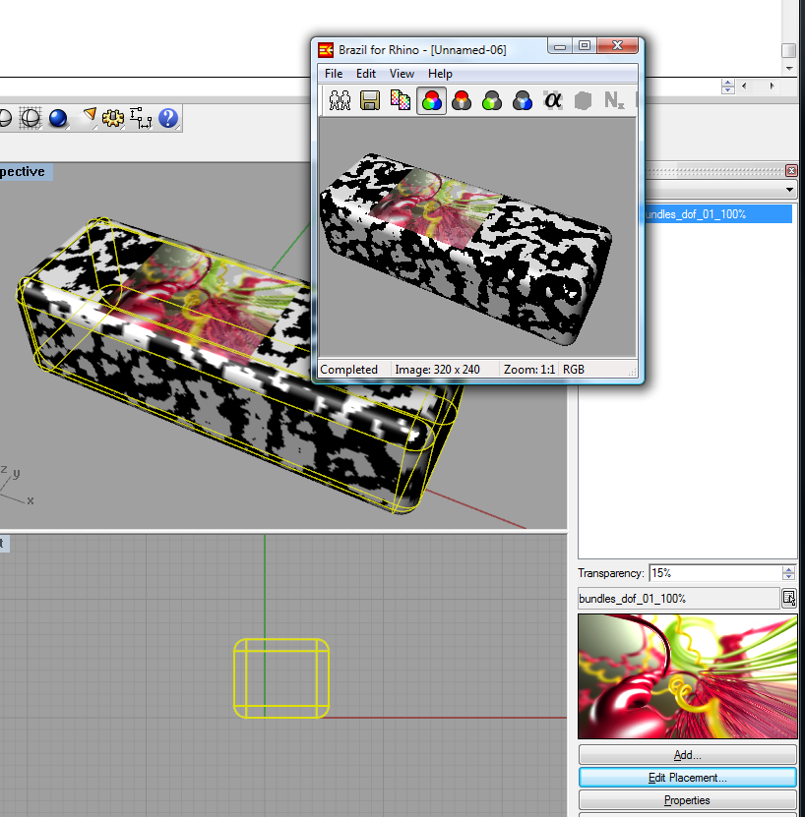
Task: Open the gear options icon in Rhino toolbar
Action: pyautogui.click(x=113, y=118)
